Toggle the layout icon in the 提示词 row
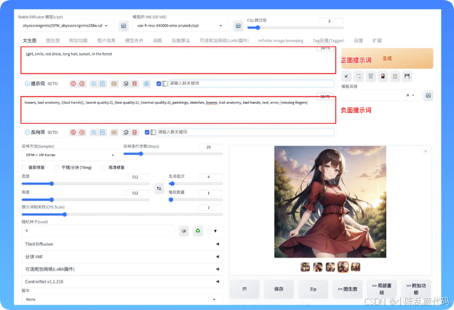The height and width of the screenshot is (310, 454). pyautogui.click(x=165, y=84)
